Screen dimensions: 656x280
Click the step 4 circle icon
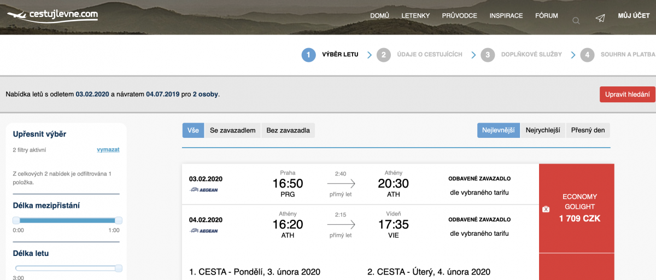(587, 55)
